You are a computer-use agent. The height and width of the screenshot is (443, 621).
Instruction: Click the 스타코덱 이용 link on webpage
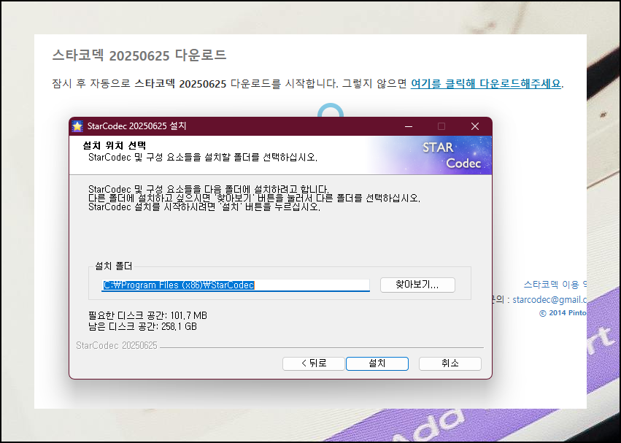click(x=555, y=284)
